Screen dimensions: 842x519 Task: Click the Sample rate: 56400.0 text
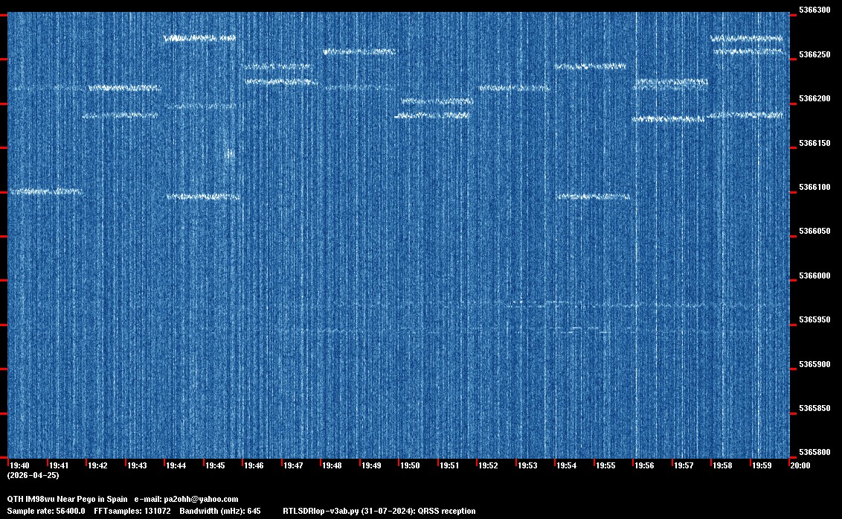(45, 511)
